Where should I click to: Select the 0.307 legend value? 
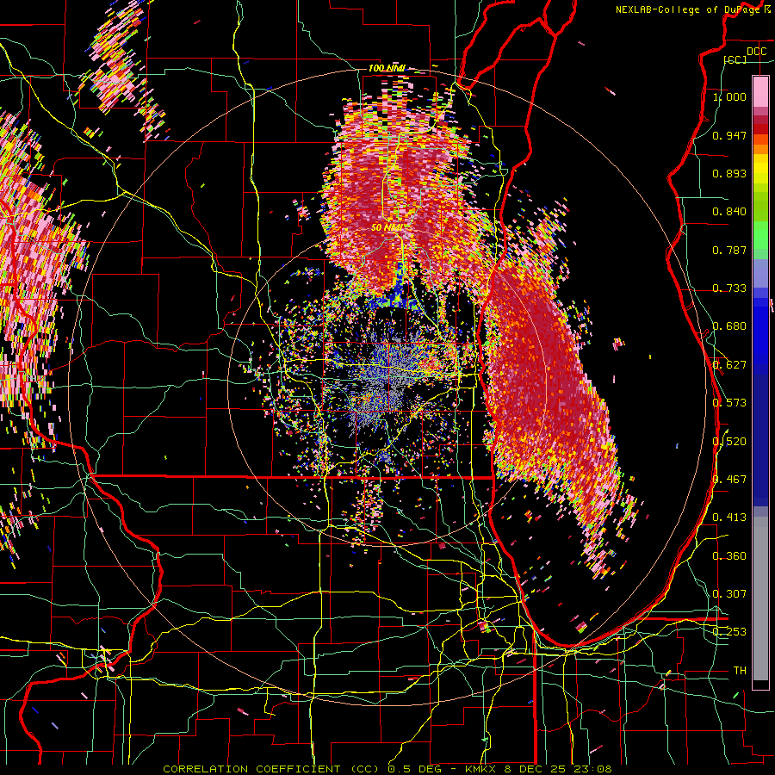pyautogui.click(x=729, y=594)
